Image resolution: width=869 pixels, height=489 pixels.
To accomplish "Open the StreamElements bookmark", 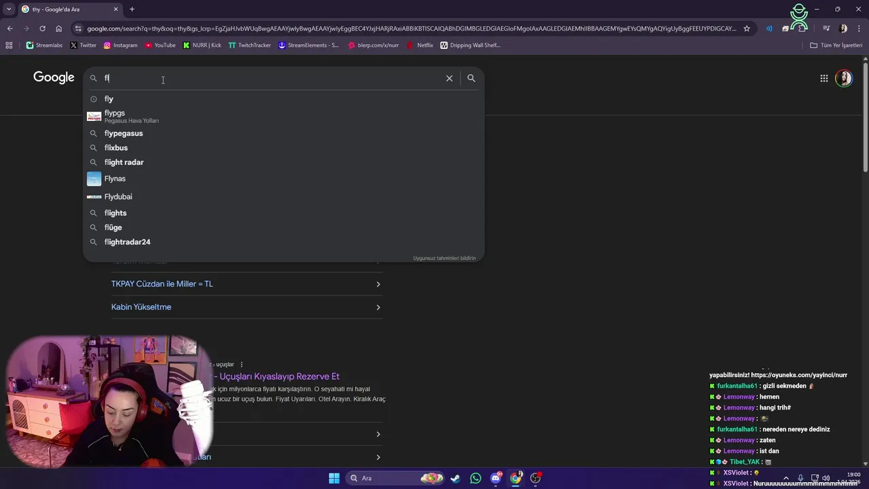I will (x=309, y=46).
